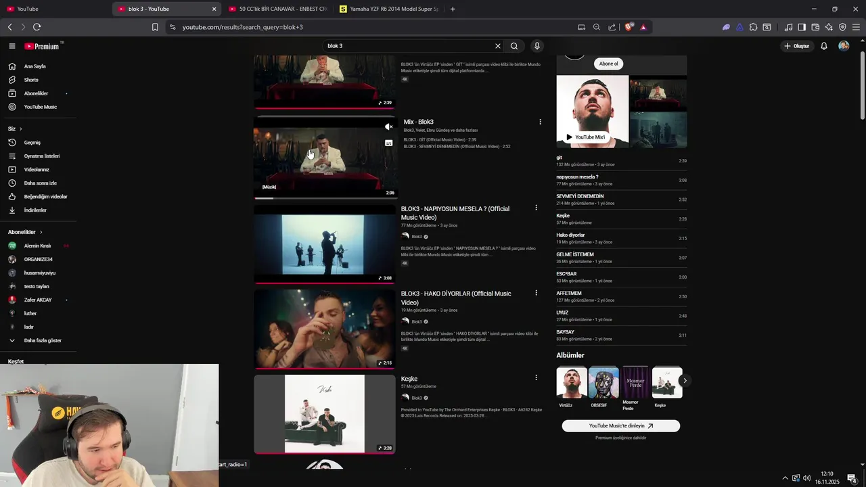The height and width of the screenshot is (487, 866).
Task: Click the Oluştur create button
Action: (796, 46)
